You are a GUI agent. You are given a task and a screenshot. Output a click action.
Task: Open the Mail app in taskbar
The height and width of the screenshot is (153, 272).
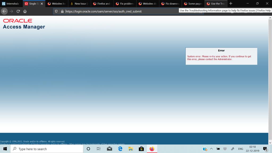[x=109, y=149]
